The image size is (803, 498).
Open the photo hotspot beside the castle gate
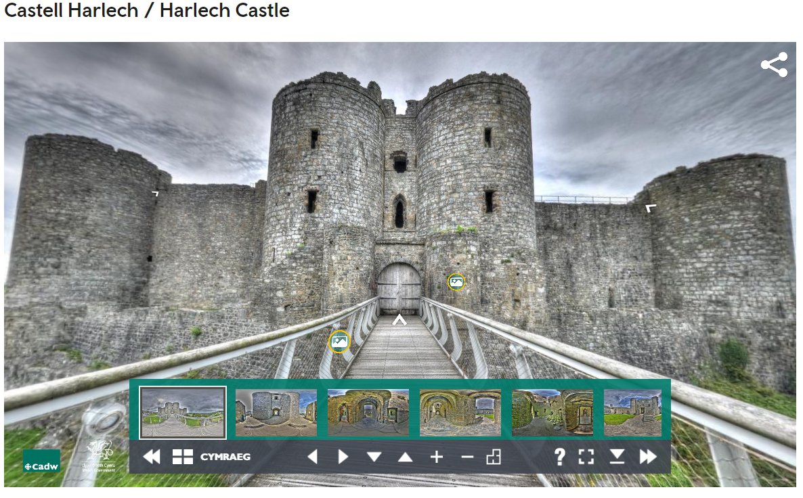[456, 282]
